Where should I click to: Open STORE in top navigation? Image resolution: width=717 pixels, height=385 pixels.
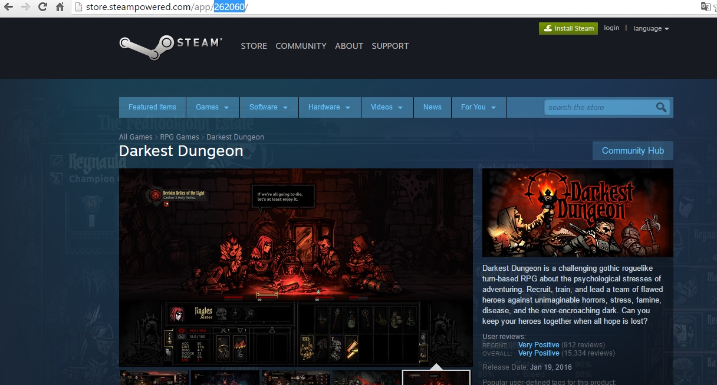254,46
